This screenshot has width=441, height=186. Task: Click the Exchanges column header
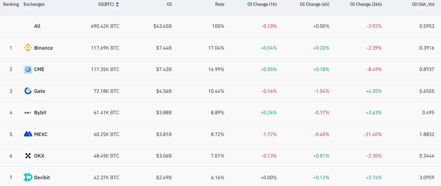[34, 4]
